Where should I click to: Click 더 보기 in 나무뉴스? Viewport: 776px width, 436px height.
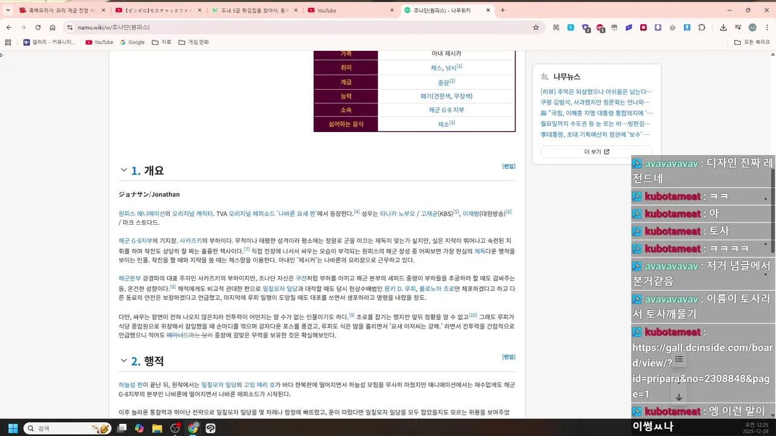pos(597,152)
